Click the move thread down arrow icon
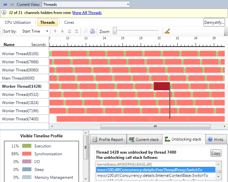The height and width of the screenshot is (182, 228). [x=62, y=31]
